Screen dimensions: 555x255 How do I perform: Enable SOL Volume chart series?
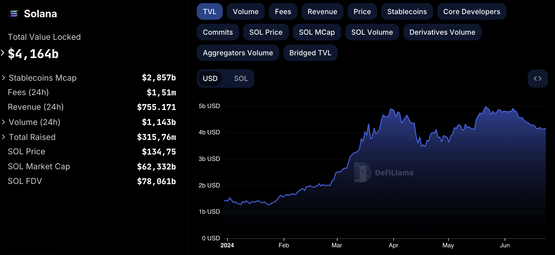click(372, 32)
